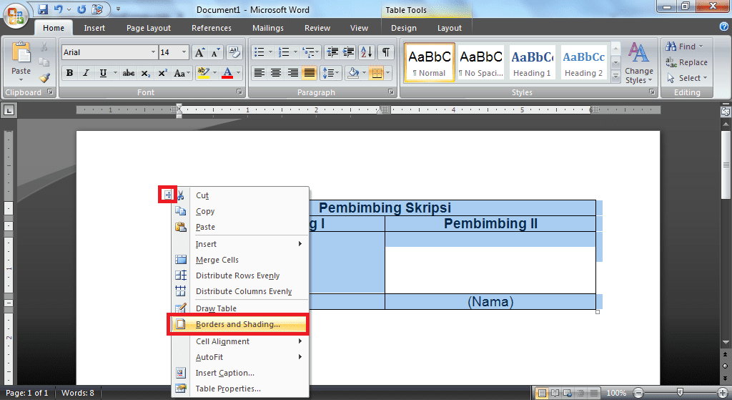Click the bullets list icon
This screenshot has width=732, height=400.
259,52
